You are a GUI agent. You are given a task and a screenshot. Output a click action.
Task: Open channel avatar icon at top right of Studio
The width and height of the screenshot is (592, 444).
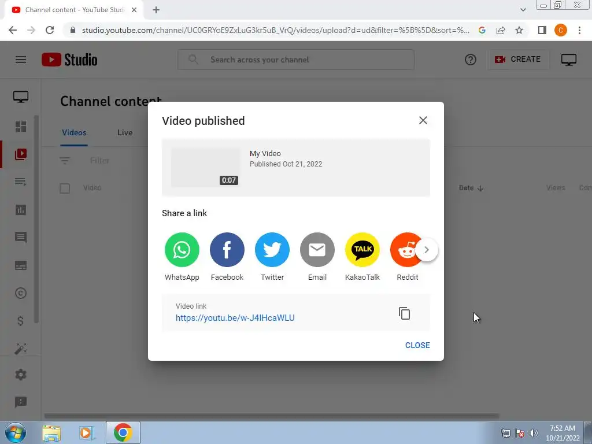click(569, 60)
